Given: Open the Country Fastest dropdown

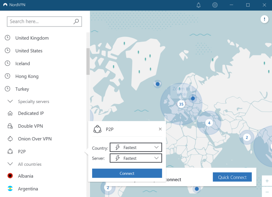Looking at the screenshot, I should [136, 147].
